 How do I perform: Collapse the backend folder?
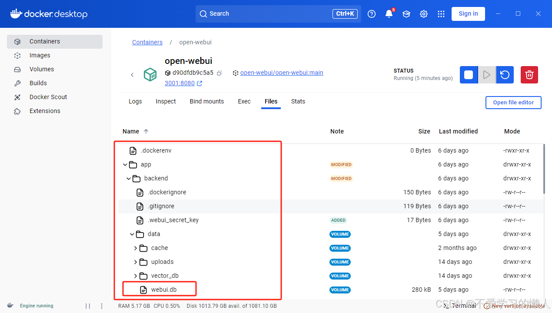click(x=129, y=178)
